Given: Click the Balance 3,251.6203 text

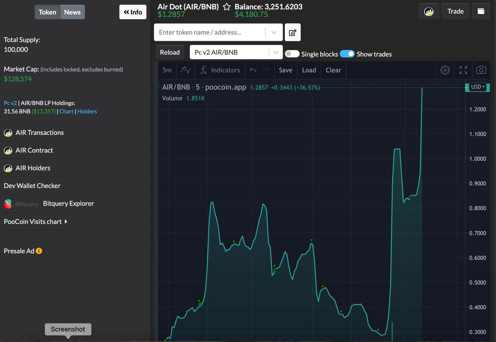Looking at the screenshot, I should pos(269,7).
